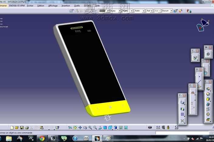This screenshot has width=214, height=142.
Task: Click the gear icon in the W floating toolbar
Action: [x=208, y=54]
